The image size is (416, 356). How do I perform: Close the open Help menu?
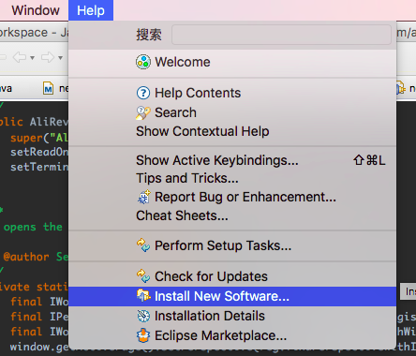91,10
